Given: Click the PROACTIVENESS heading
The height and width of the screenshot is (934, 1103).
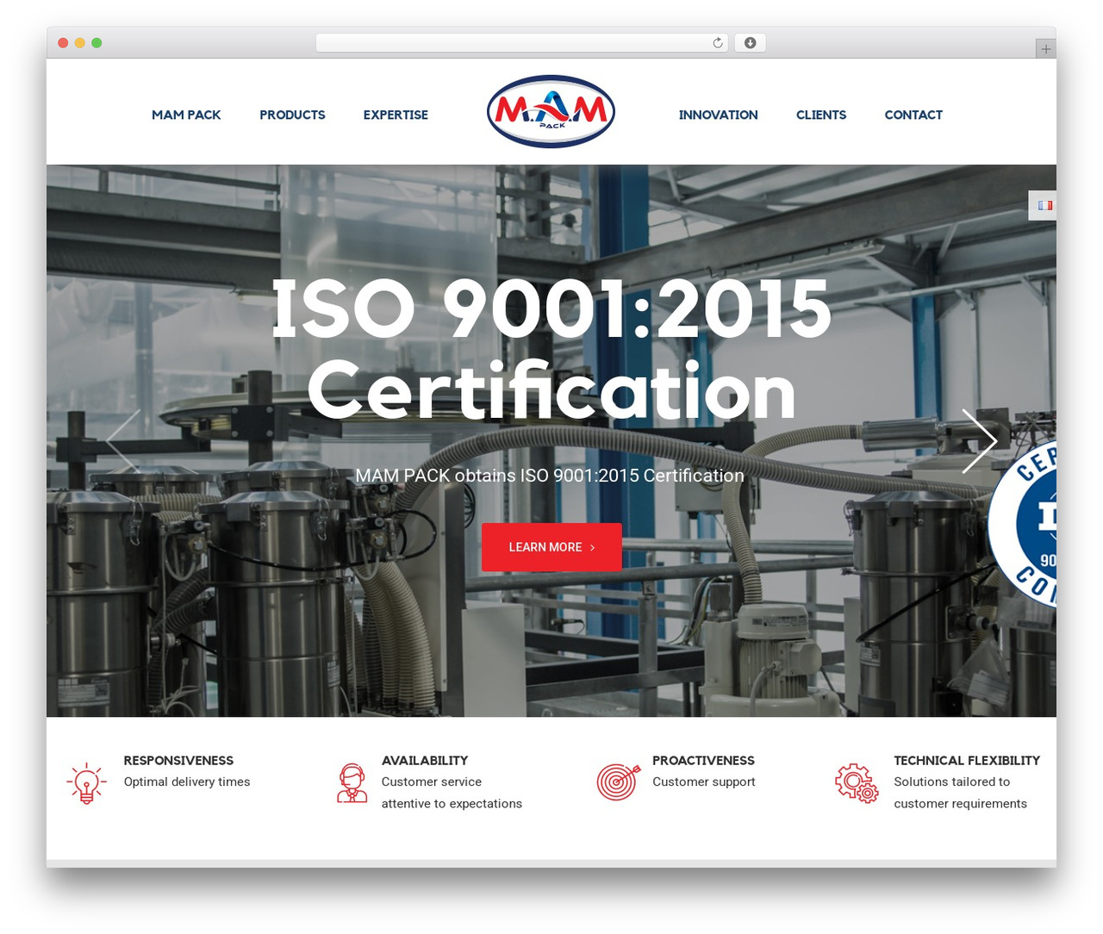Looking at the screenshot, I should pos(703,760).
